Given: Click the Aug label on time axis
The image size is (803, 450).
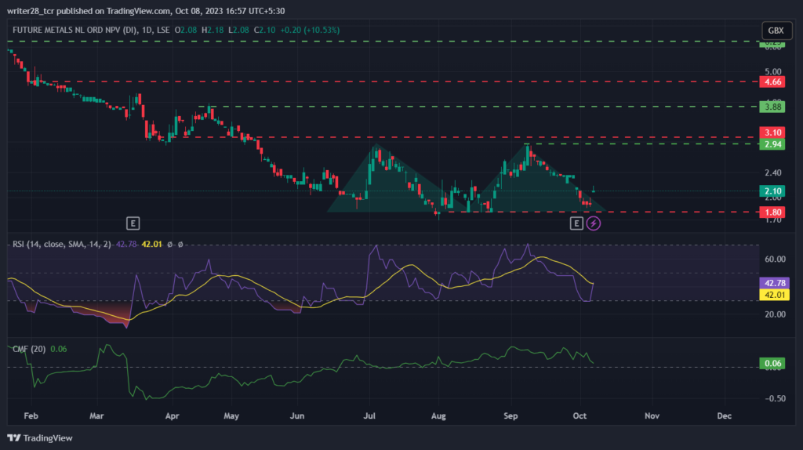Looking at the screenshot, I should pos(438,416).
